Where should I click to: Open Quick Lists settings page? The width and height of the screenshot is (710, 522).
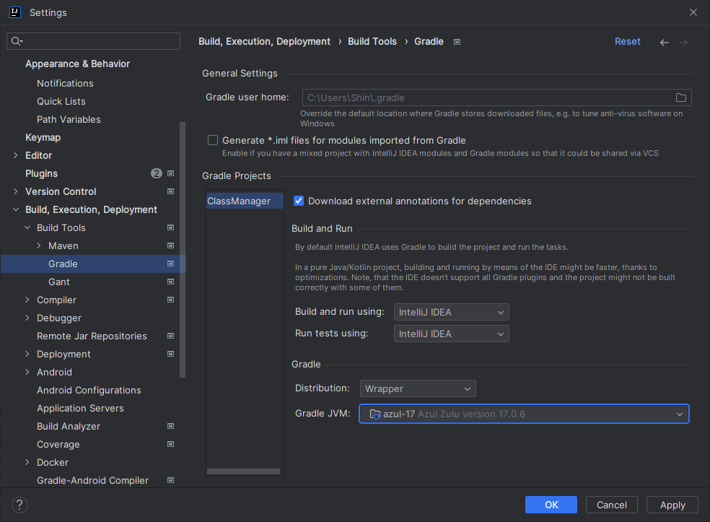[x=61, y=102]
